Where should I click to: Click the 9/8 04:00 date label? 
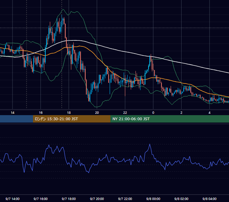[209, 199]
